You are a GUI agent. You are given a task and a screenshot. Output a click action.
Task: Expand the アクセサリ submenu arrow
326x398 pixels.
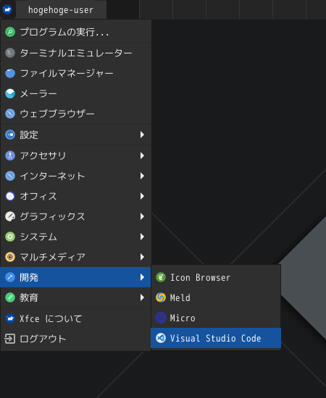point(142,156)
